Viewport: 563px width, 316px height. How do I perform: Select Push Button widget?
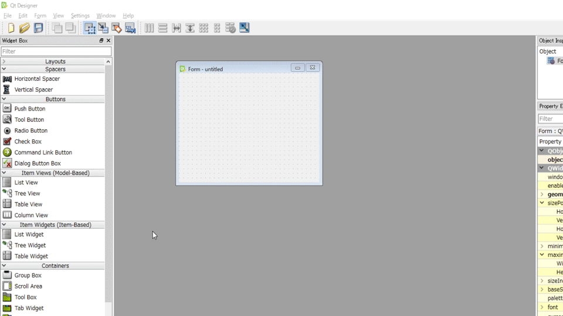(x=29, y=109)
